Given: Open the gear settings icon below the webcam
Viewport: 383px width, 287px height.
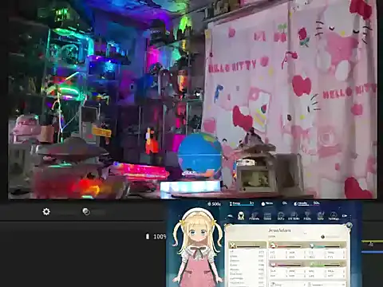Looking at the screenshot, I should point(46,212).
